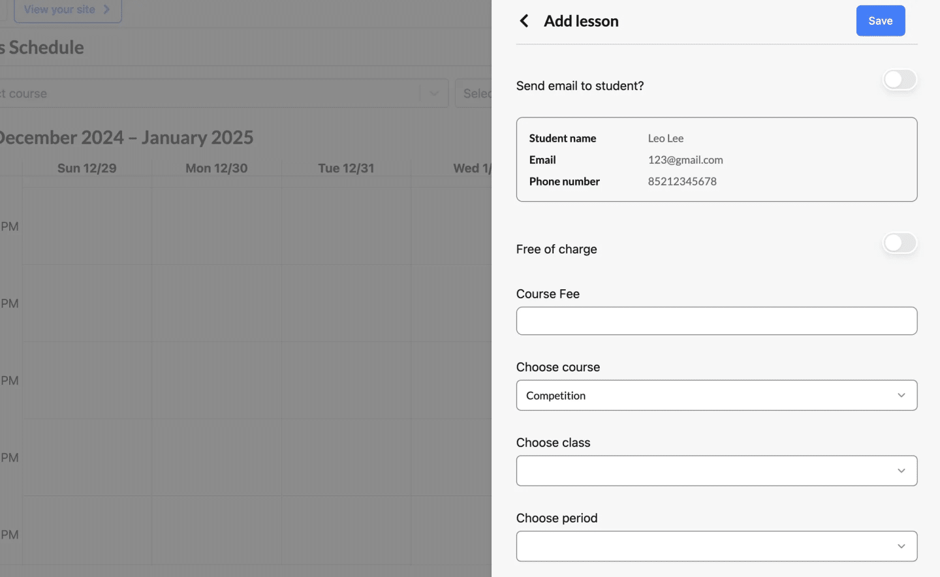Save the new lesson
Viewport: 940px width, 577px height.
pos(880,21)
